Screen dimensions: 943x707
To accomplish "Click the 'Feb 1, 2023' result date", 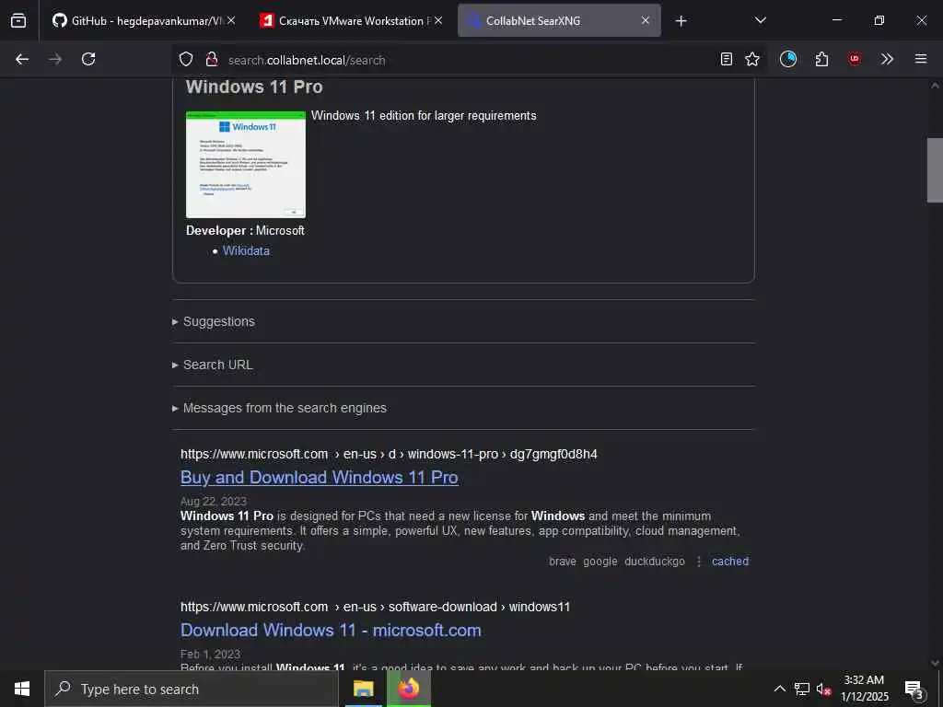I will pos(210,655).
